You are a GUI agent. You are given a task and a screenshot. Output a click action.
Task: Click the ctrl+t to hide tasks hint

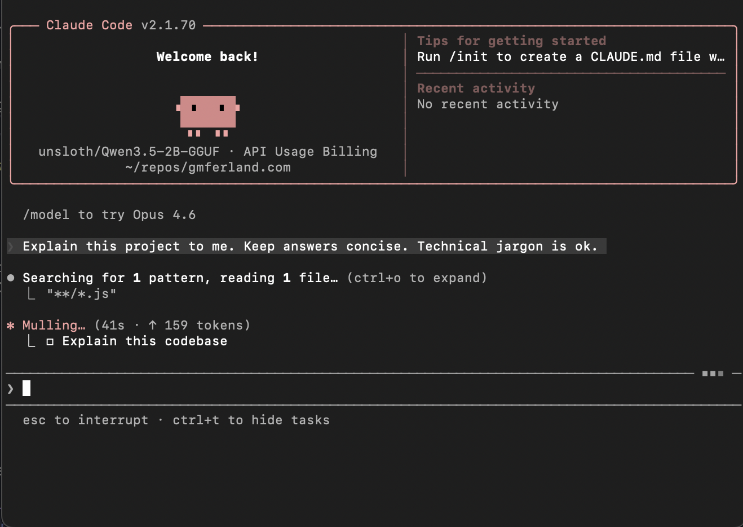point(251,420)
